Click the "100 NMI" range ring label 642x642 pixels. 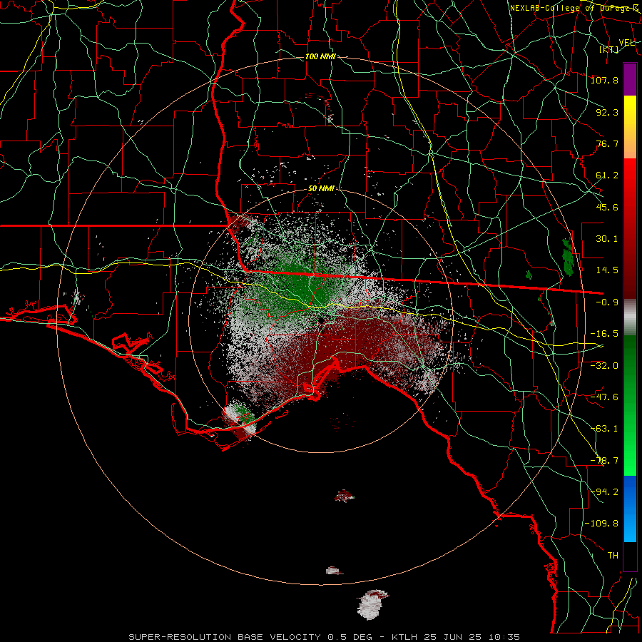(320, 56)
